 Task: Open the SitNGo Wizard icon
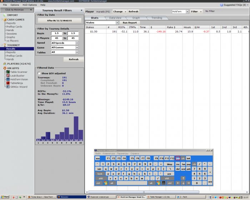pos(8,86)
